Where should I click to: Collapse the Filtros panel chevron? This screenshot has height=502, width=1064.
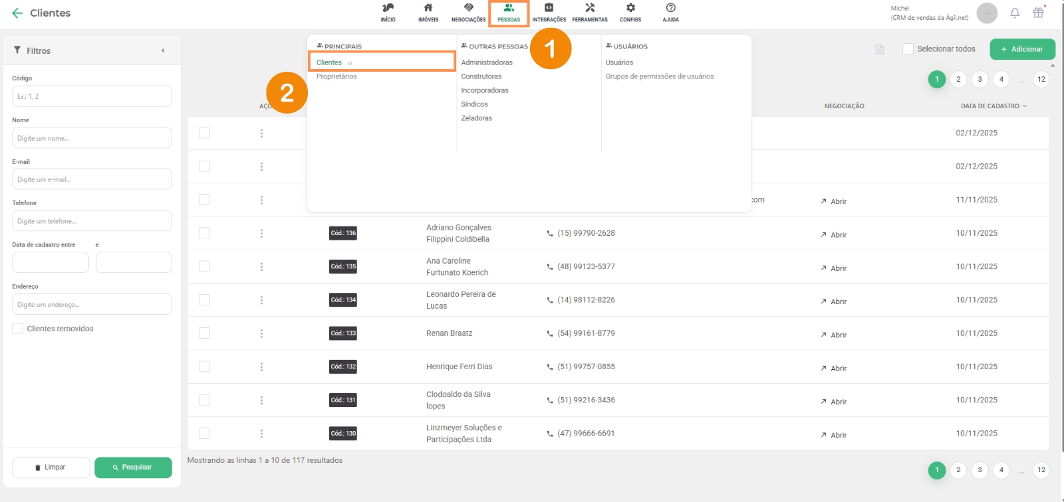(x=163, y=50)
